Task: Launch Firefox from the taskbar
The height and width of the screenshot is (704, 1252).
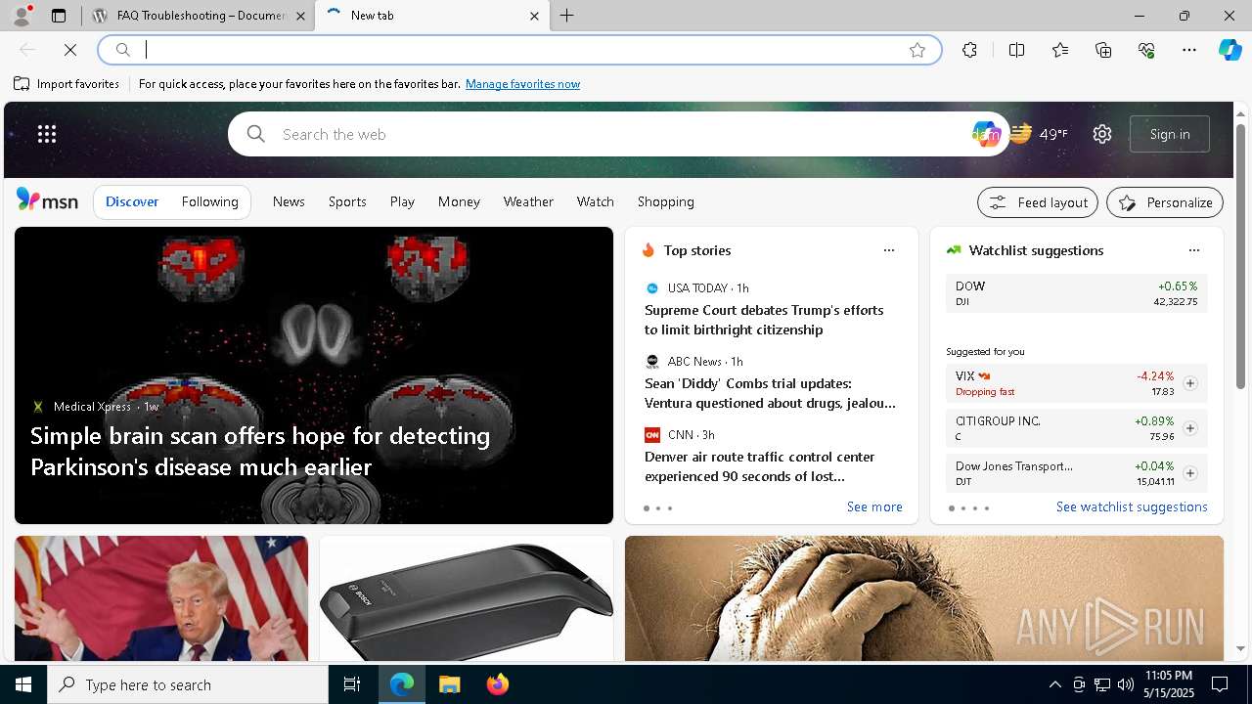Action: tap(498, 684)
